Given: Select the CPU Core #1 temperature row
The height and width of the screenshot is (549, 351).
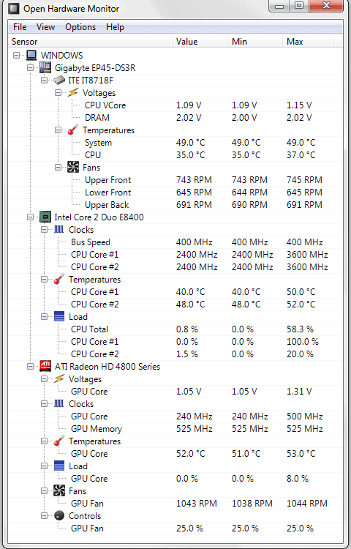Looking at the screenshot, I should (175, 291).
